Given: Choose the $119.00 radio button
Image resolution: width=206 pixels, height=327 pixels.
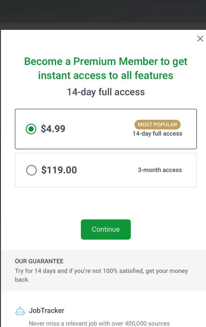Looking at the screenshot, I should click(31, 170).
